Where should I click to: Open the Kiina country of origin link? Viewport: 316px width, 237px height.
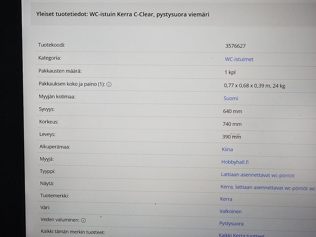[x=227, y=149]
